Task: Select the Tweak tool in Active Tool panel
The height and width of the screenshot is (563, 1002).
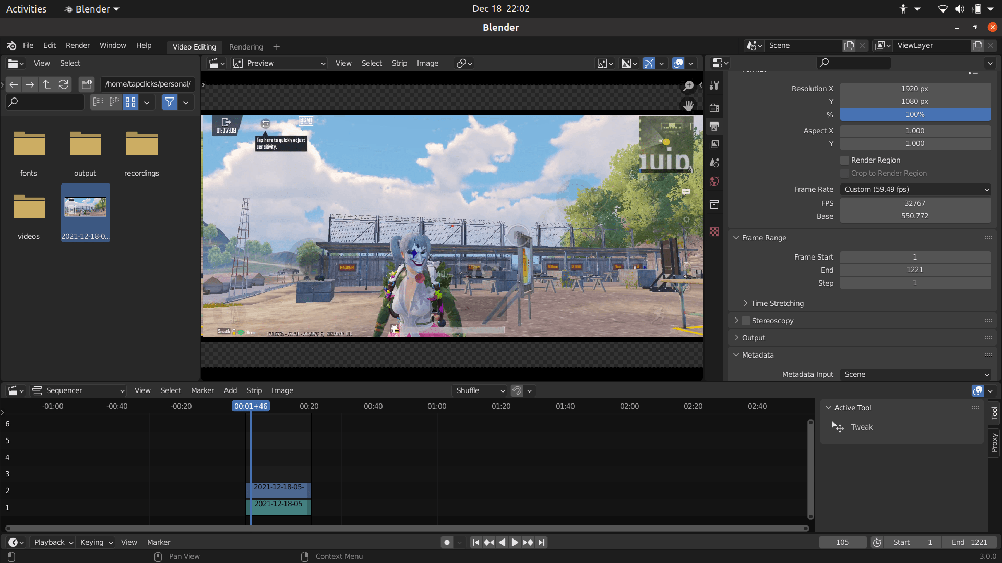Action: click(862, 427)
